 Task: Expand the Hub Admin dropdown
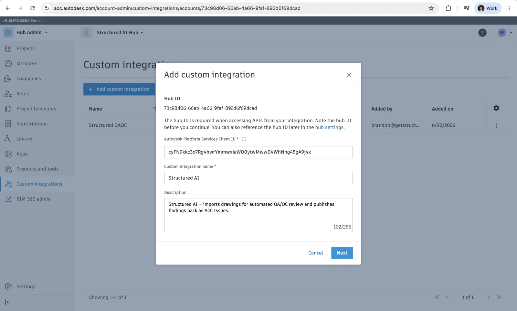pyautogui.click(x=46, y=33)
